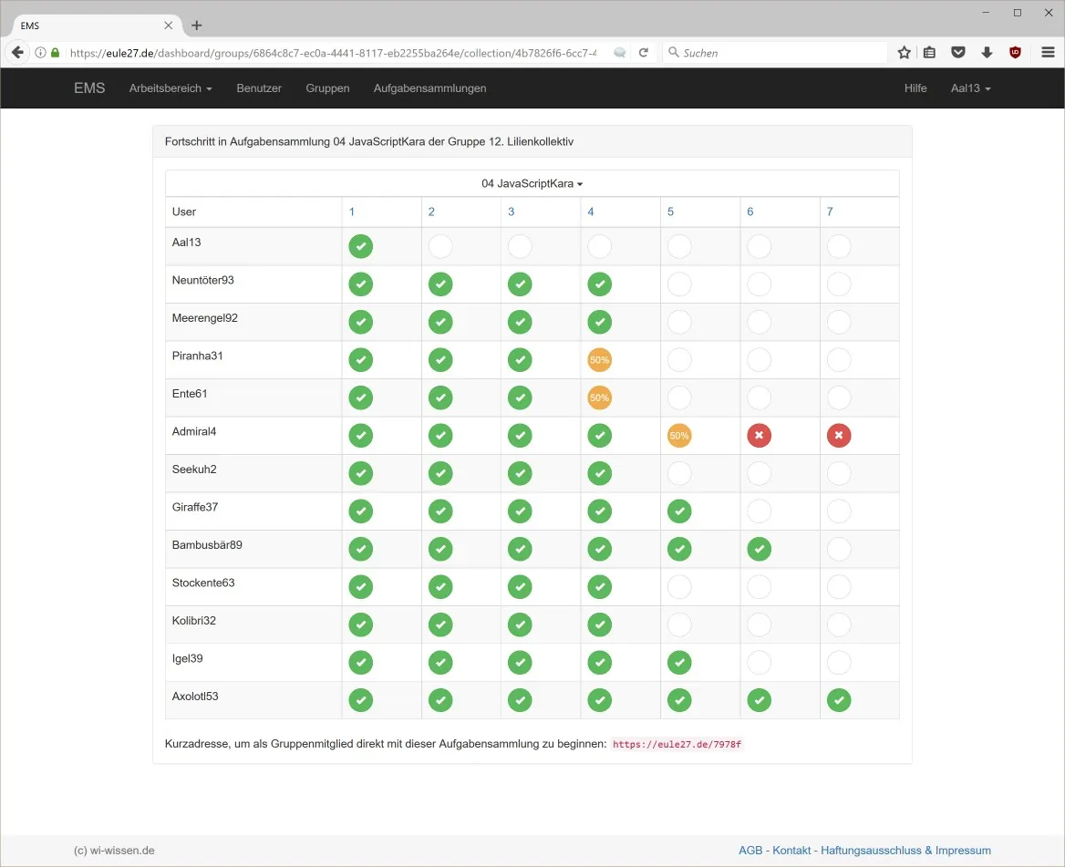1065x867 pixels.
Task: Click the EMS brand link
Action: click(89, 88)
